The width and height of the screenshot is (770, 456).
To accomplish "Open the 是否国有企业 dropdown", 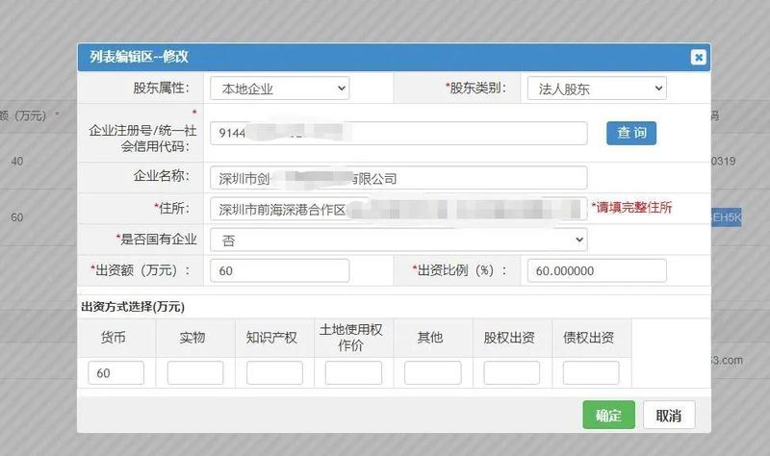I will [398, 240].
